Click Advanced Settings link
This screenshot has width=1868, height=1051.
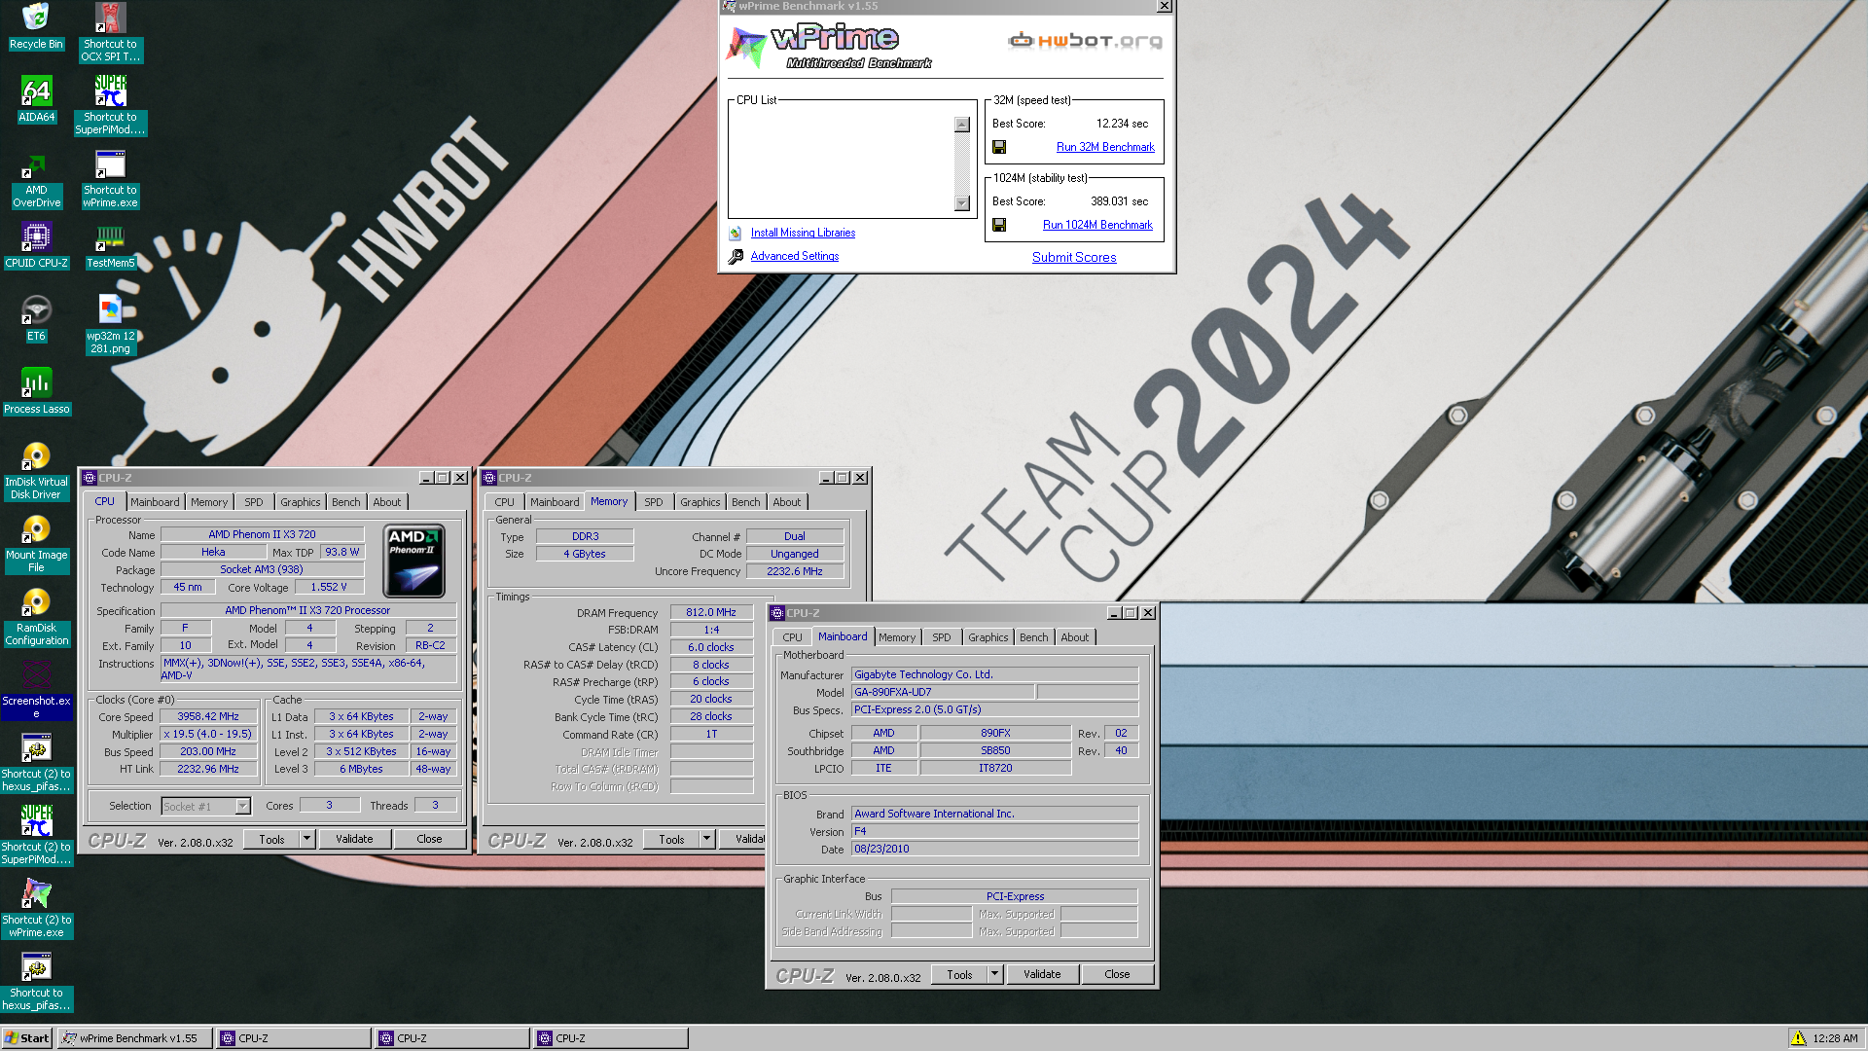coord(794,256)
